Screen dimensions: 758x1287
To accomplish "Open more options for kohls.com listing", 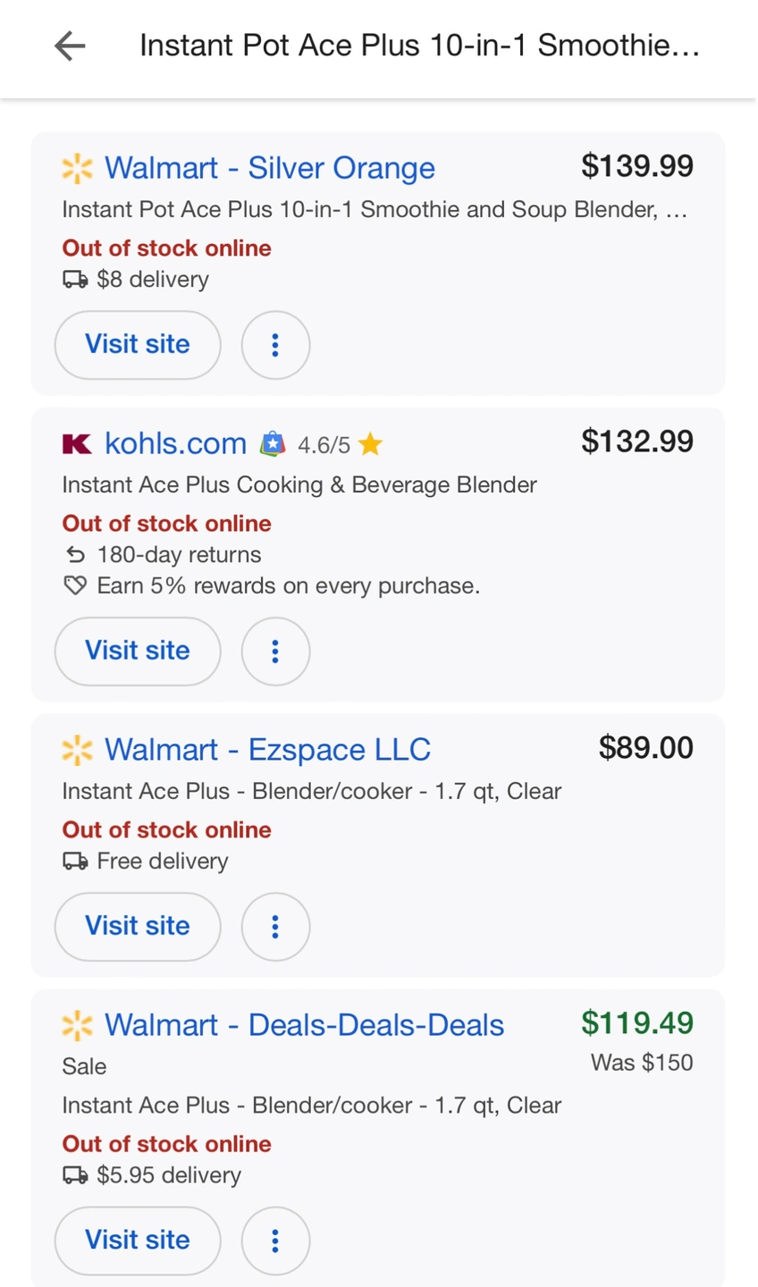I will pos(275,652).
